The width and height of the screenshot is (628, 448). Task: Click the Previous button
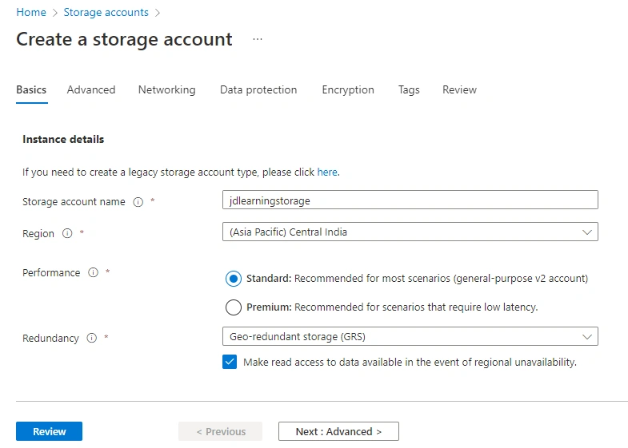point(220,431)
